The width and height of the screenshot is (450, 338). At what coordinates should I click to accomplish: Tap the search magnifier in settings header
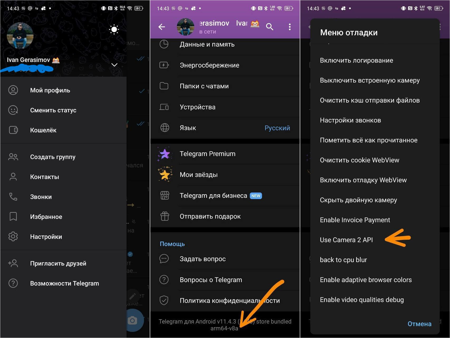click(269, 27)
